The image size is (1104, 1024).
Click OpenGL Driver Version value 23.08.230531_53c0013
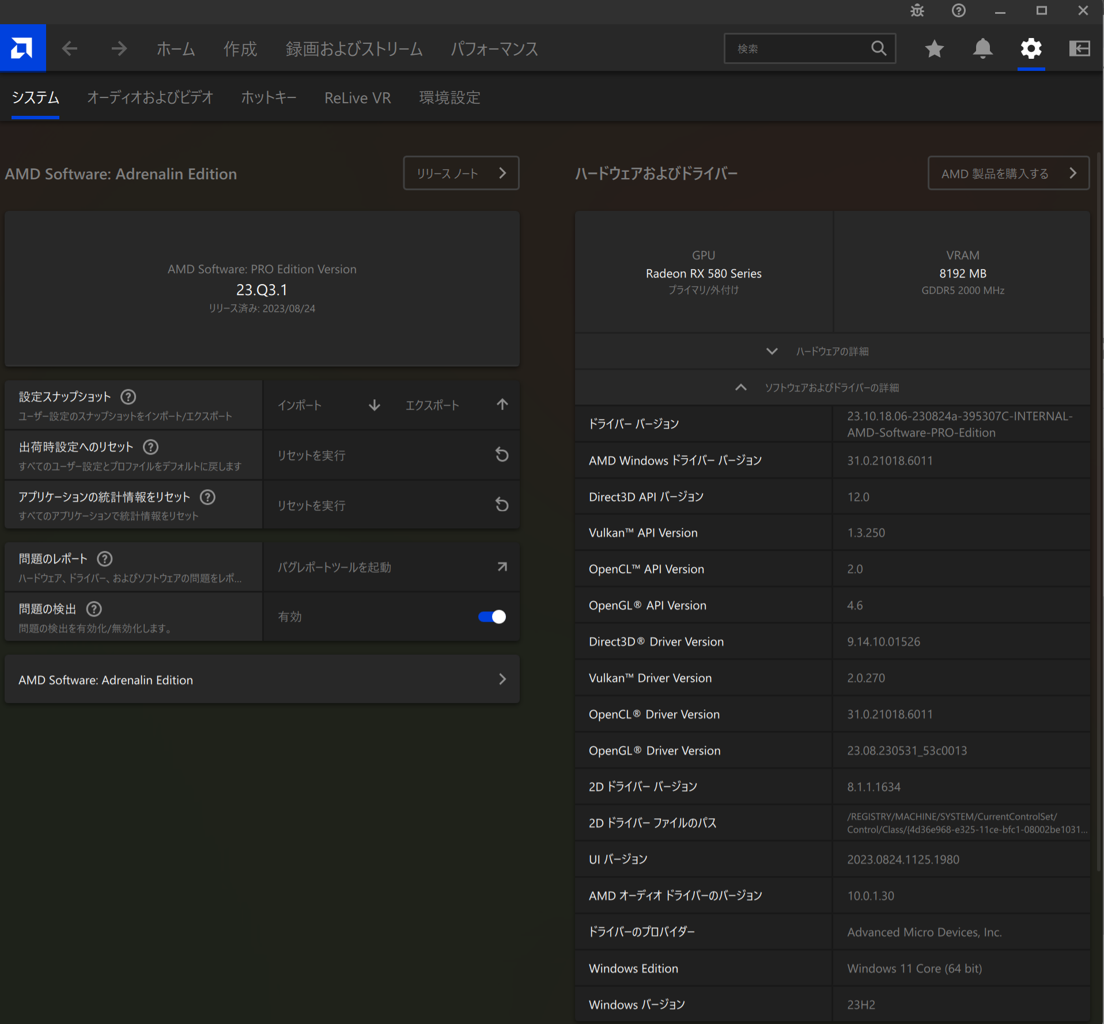pyautogui.click(x=907, y=750)
